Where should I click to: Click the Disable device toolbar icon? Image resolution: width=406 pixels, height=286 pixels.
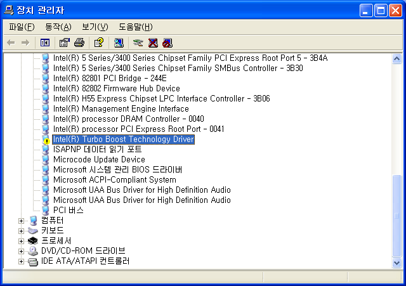(167, 43)
